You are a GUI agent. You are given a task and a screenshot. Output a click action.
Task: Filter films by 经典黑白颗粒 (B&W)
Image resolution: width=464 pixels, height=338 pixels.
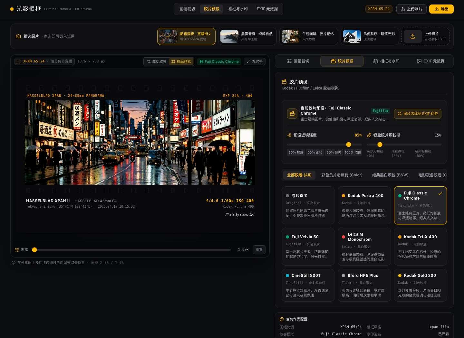tap(390, 175)
